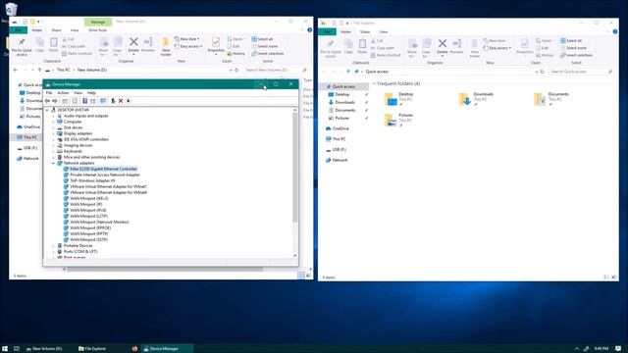Click the horizontal scrollbar in New Volume window
The width and height of the screenshot is (628, 353).
pyautogui.click(x=164, y=270)
